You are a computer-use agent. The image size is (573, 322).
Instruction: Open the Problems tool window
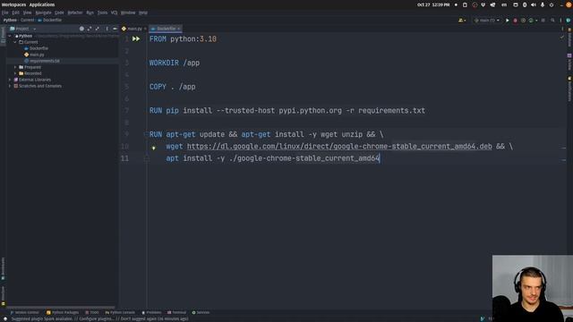pyautogui.click(x=151, y=312)
